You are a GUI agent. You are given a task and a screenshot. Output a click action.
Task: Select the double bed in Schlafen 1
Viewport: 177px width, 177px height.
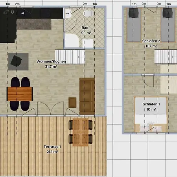coord(151,114)
